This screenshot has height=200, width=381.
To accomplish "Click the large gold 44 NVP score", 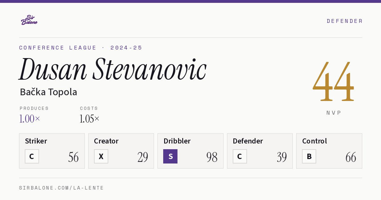I will [333, 81].
